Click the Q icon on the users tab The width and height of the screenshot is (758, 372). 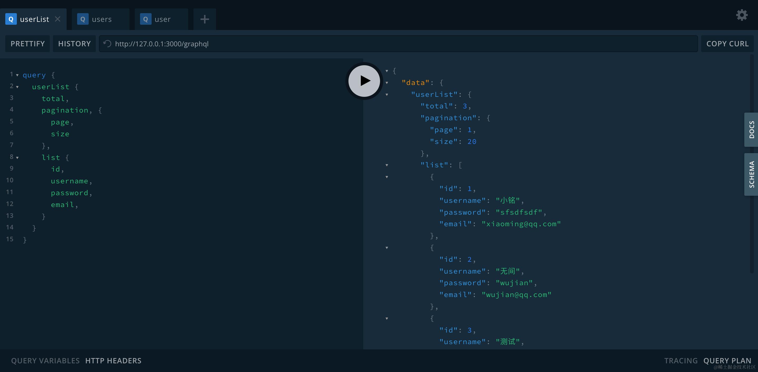click(x=83, y=19)
